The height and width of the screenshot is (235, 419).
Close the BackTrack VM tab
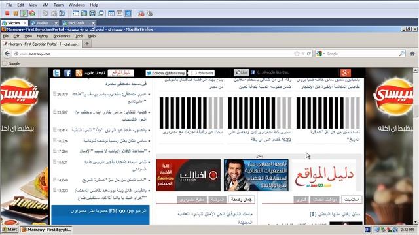click(93, 23)
